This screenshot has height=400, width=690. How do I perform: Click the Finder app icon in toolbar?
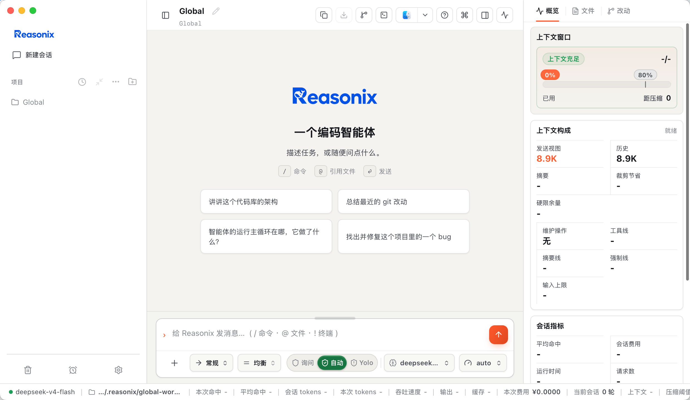point(406,15)
